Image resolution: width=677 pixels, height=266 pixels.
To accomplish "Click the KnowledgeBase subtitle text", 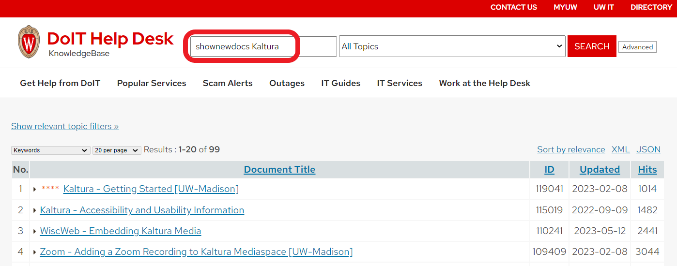I will tap(79, 54).
